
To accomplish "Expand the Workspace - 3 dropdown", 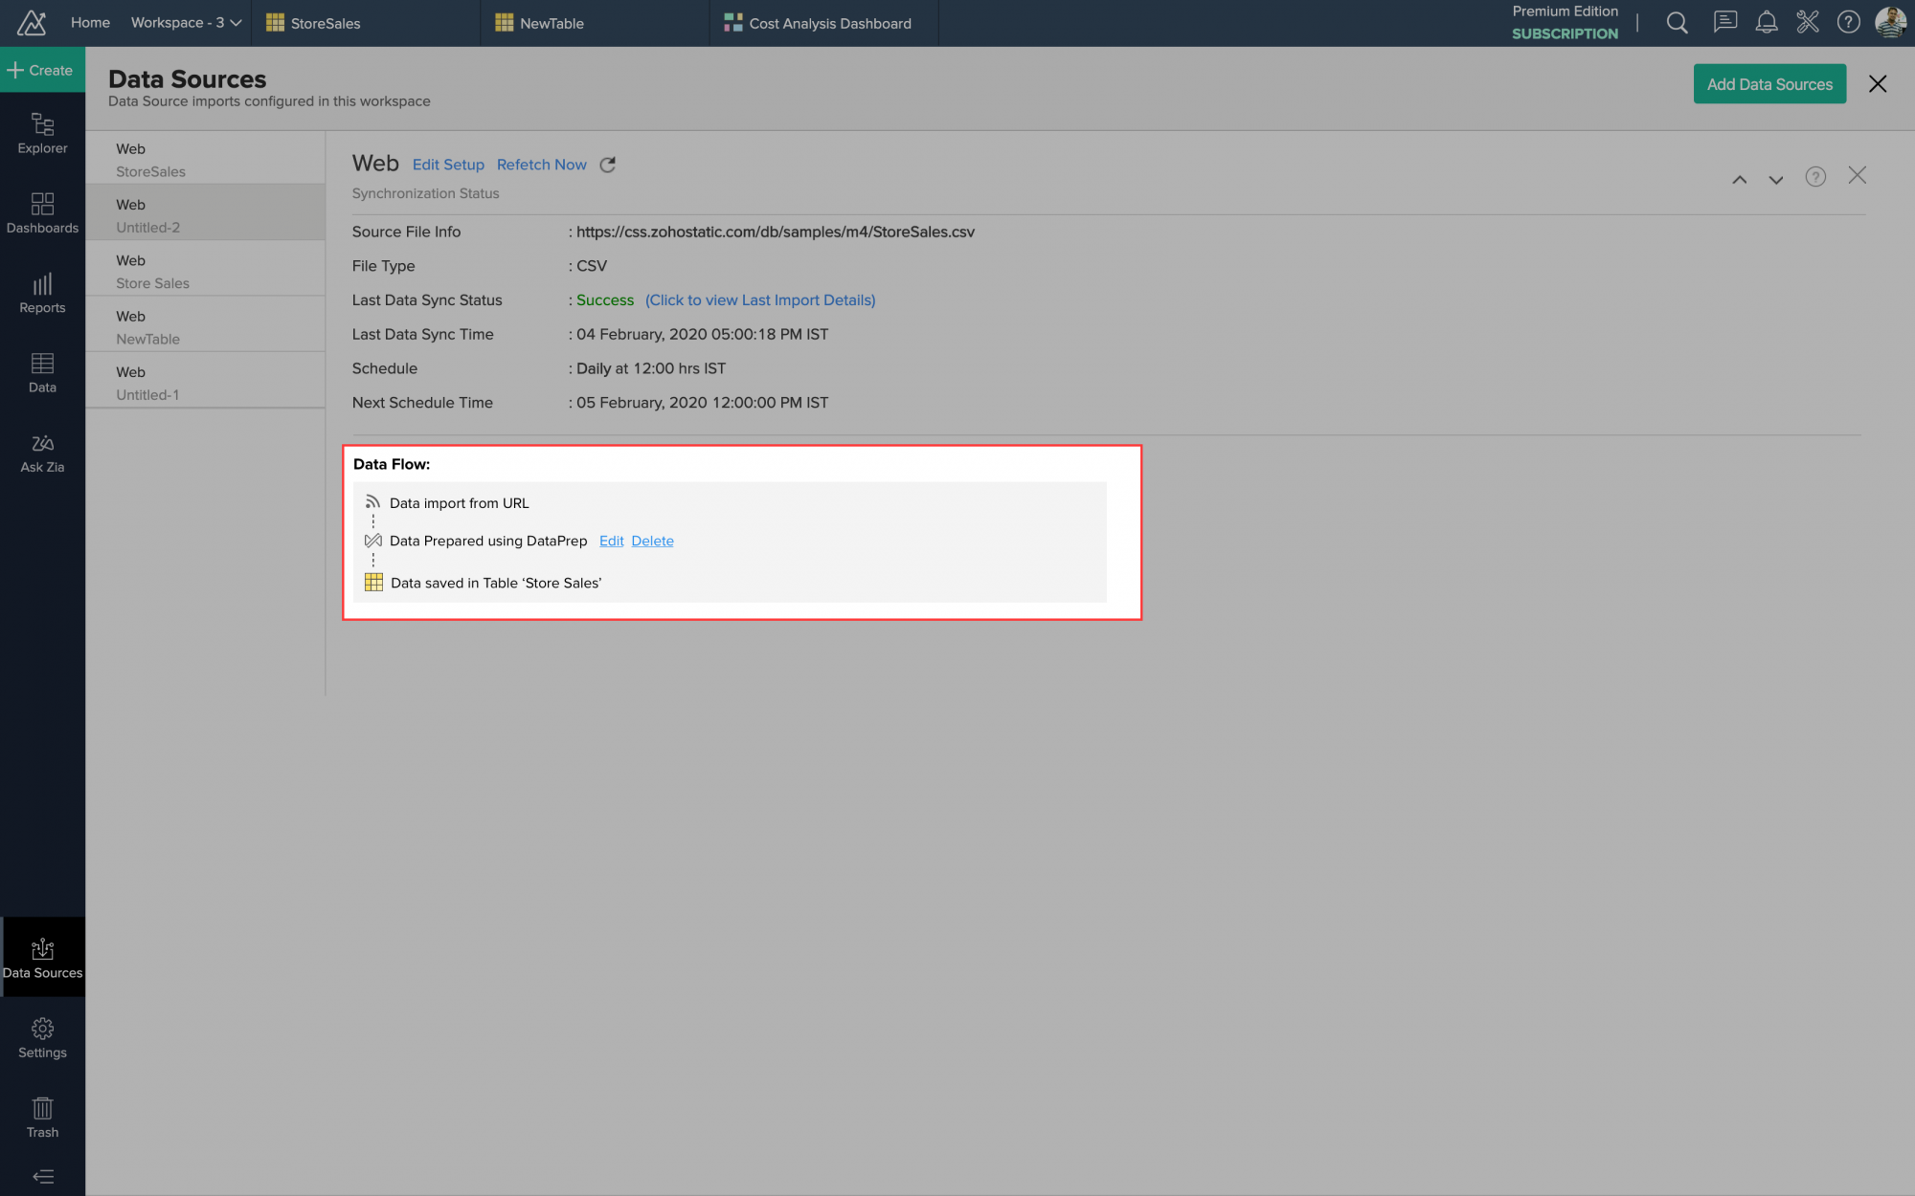I will click(186, 23).
